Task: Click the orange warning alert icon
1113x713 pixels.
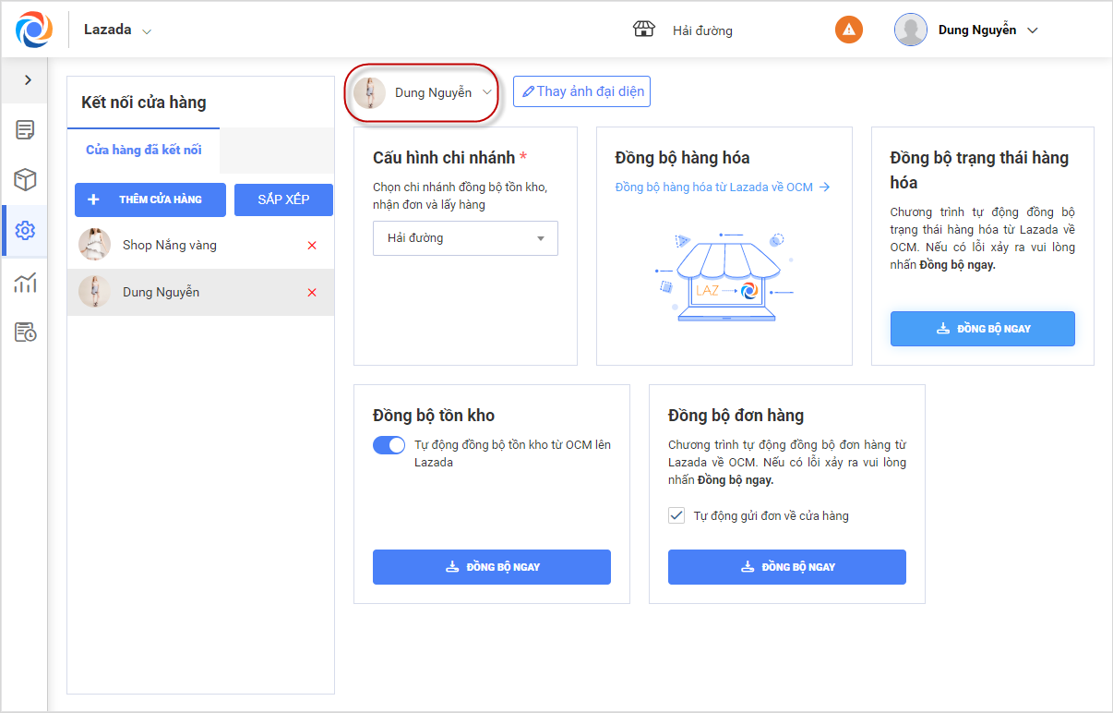Action: 848,30
